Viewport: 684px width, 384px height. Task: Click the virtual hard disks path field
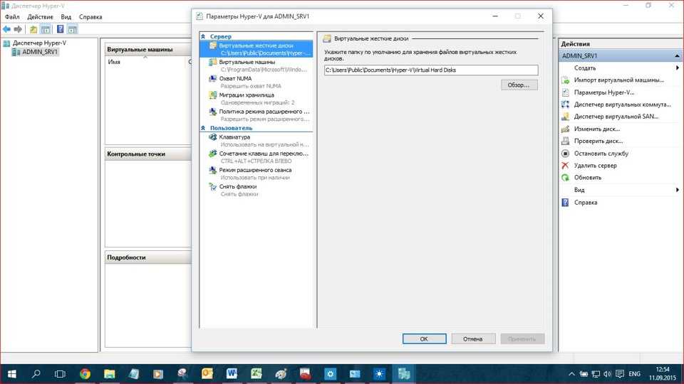tap(430, 70)
